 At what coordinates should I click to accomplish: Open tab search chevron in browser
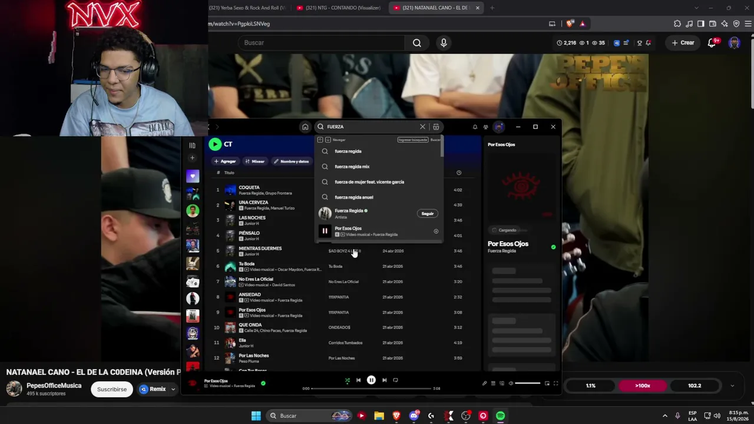pos(696,8)
